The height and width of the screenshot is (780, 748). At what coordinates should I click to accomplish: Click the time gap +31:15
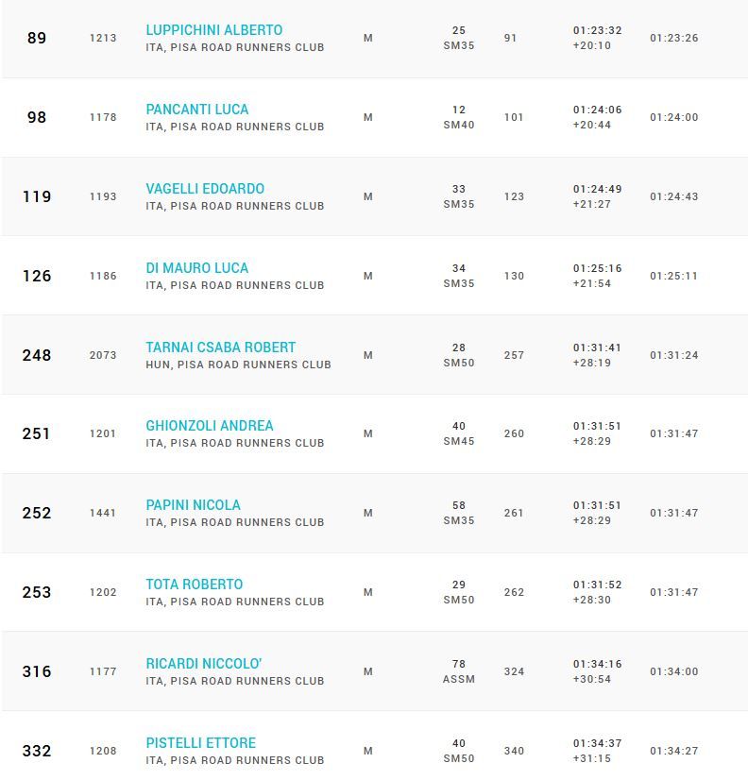point(591,758)
